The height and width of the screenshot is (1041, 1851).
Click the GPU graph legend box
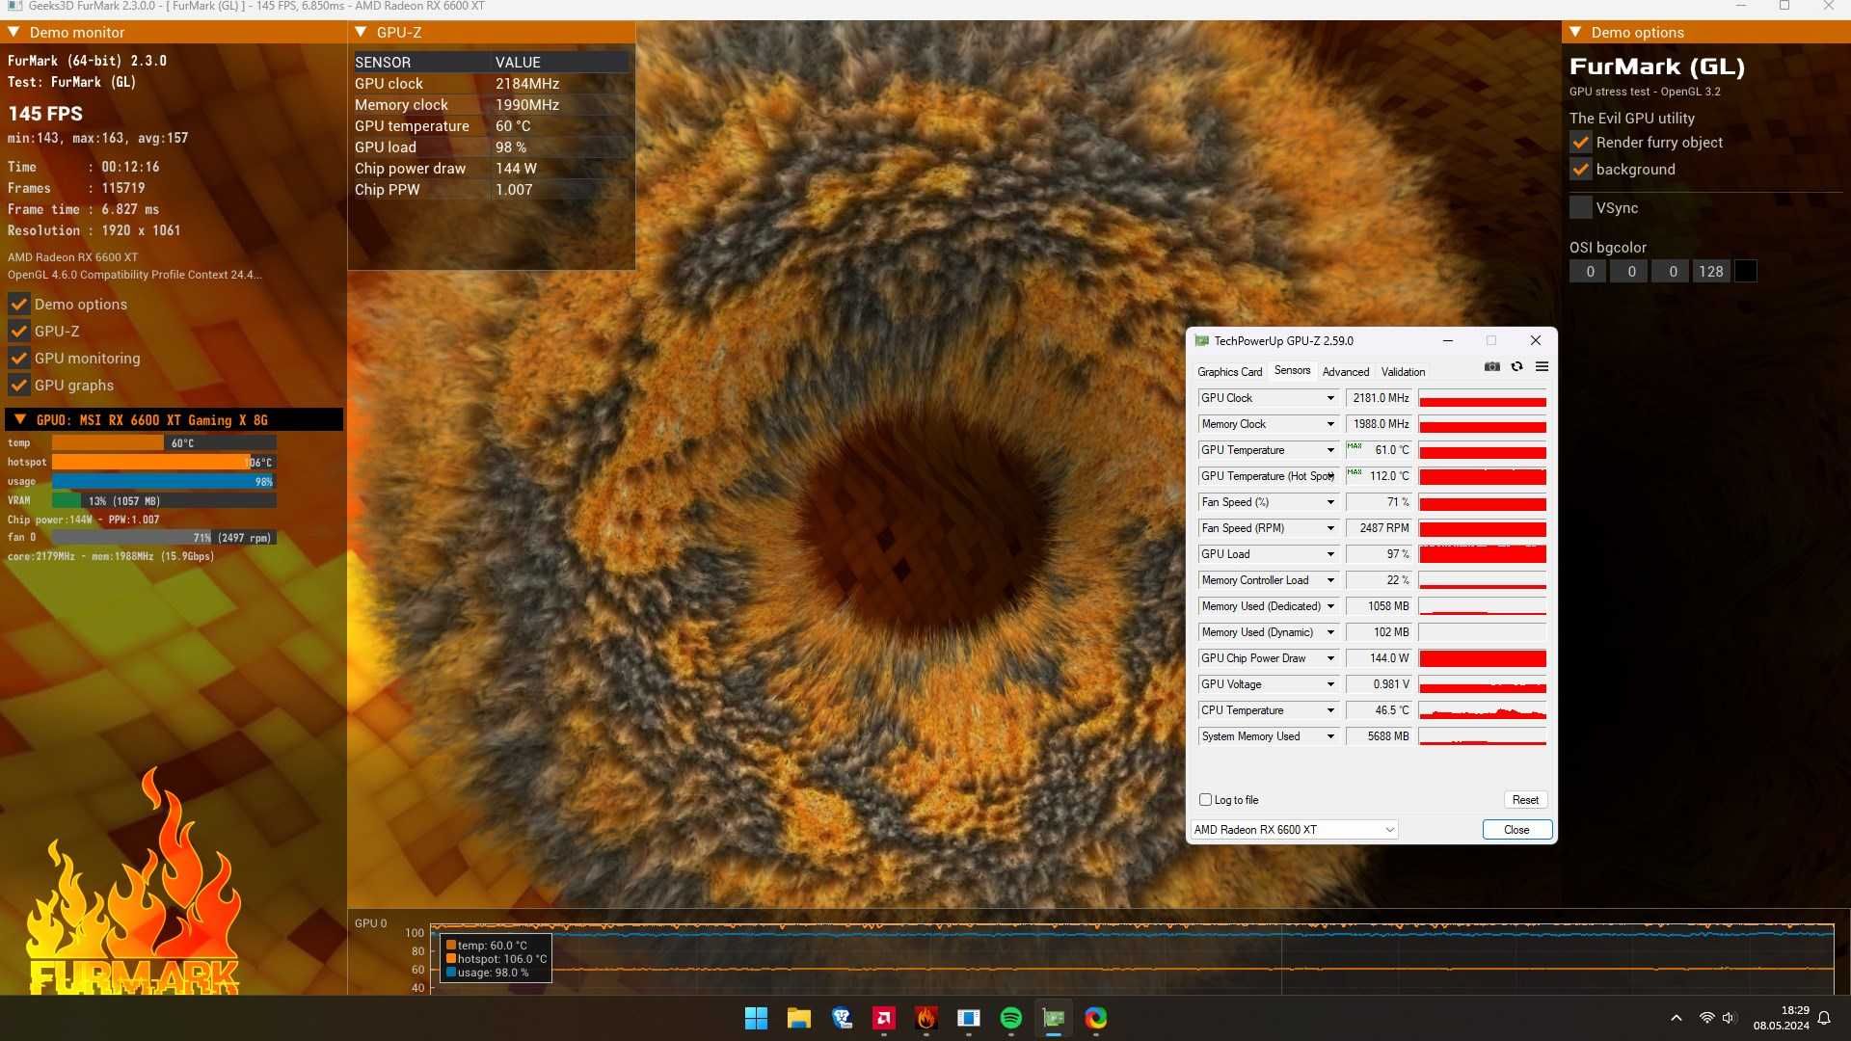click(496, 958)
